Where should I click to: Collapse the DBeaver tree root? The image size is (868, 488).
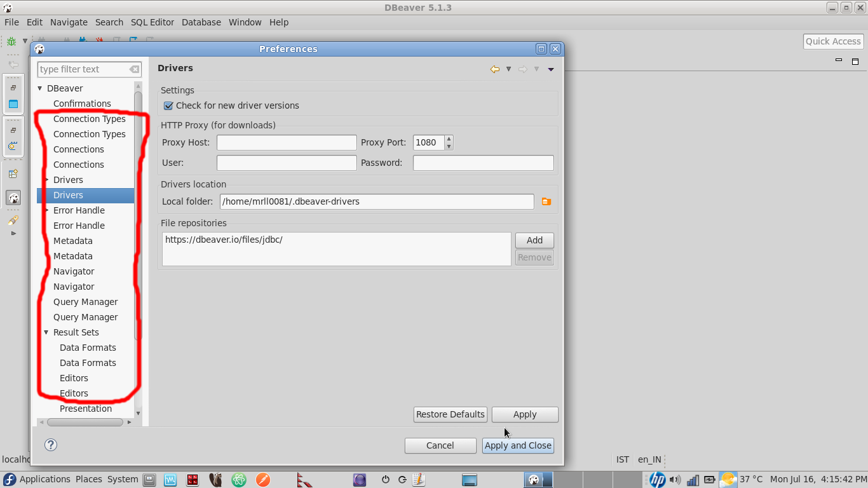click(39, 88)
